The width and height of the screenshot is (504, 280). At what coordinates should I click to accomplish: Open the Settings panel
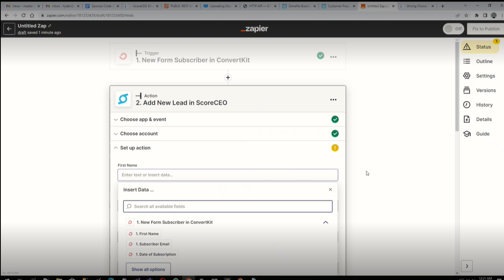point(480,76)
